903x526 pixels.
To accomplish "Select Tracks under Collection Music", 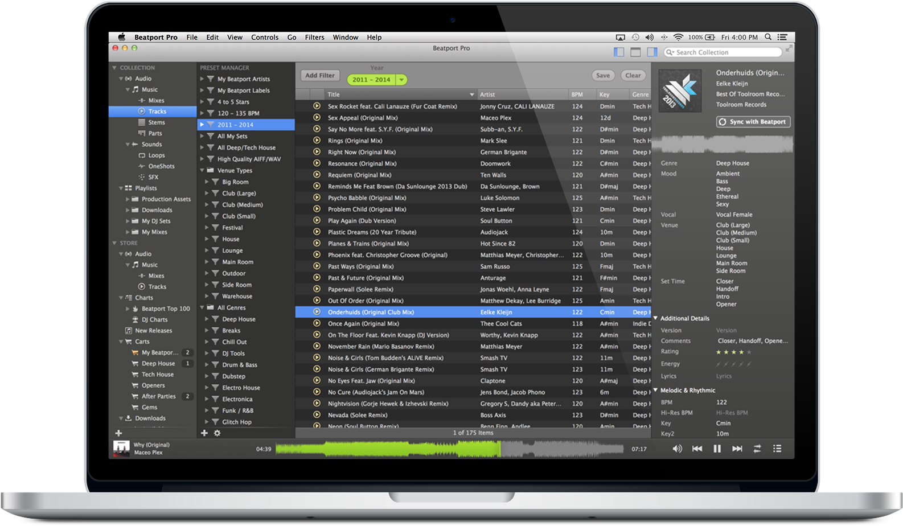I will point(153,112).
